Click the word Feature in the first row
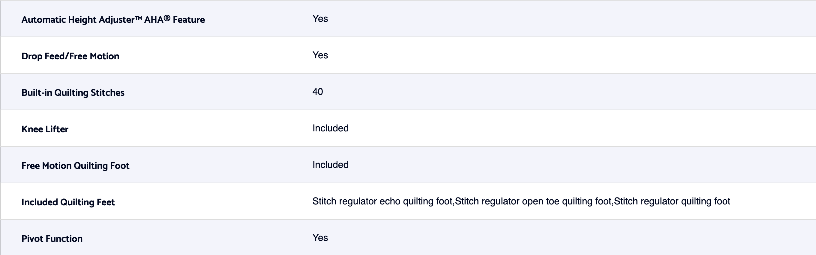Viewport: 816px width, 255px height. point(189,19)
